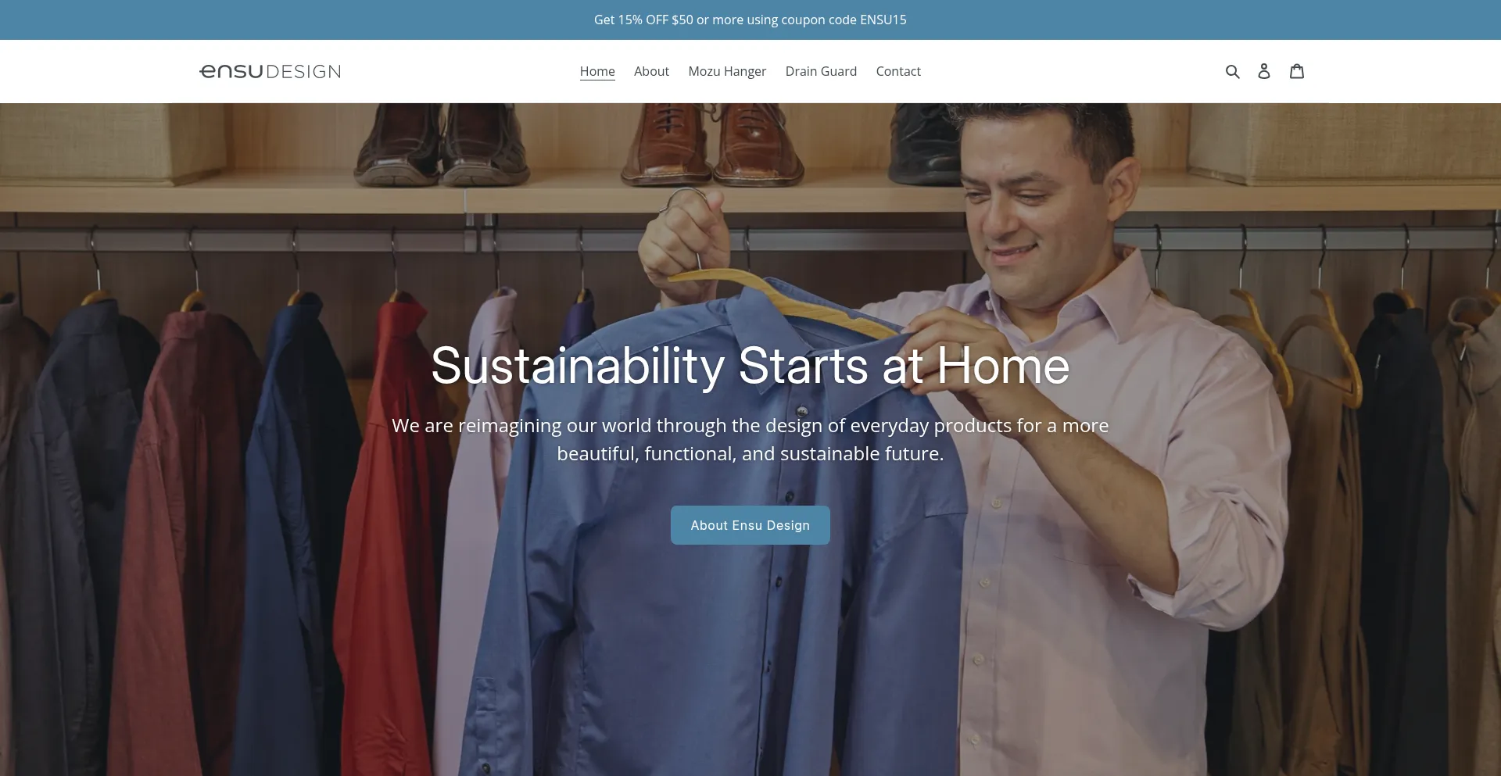Open the Mozu Hanger page
The height and width of the screenshot is (776, 1501).
(727, 71)
